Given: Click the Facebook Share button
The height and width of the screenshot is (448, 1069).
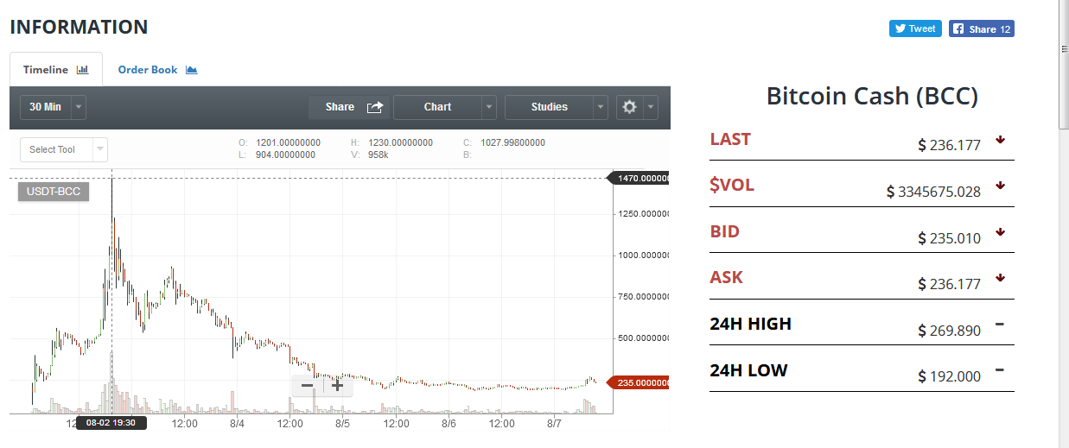Looking at the screenshot, I should (x=982, y=28).
